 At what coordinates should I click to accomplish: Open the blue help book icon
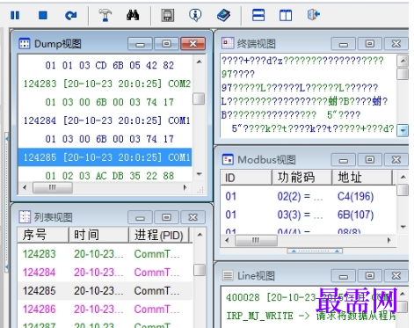tap(223, 15)
